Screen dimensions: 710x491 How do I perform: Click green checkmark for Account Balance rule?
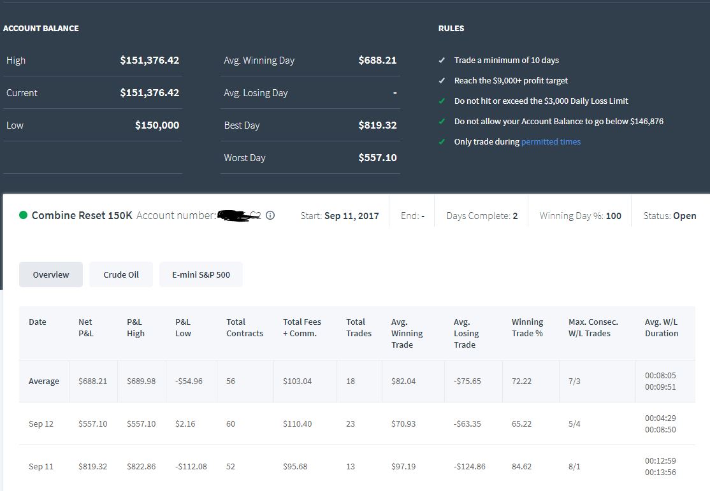pos(442,121)
